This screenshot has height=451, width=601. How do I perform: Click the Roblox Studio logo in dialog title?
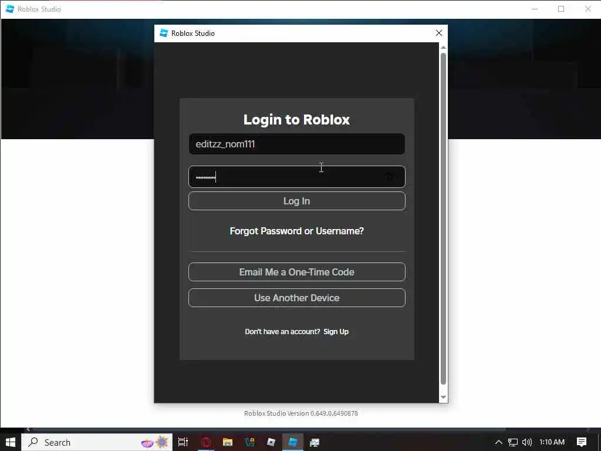tap(164, 33)
